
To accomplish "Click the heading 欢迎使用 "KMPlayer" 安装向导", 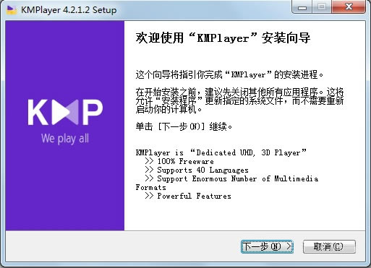I will [223, 38].
